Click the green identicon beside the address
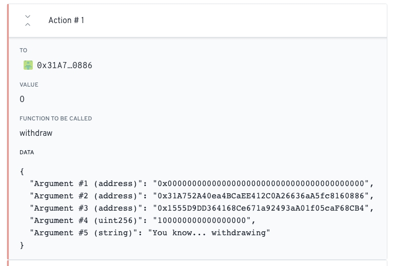The width and height of the screenshot is (393, 266). point(28,65)
